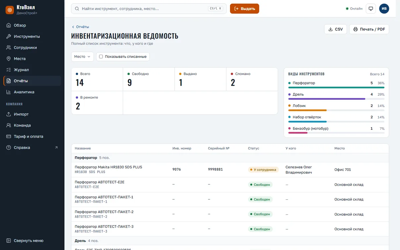The height and width of the screenshot is (250, 400).
Task: Open the Сотрудники menu label
Action: coord(25,48)
